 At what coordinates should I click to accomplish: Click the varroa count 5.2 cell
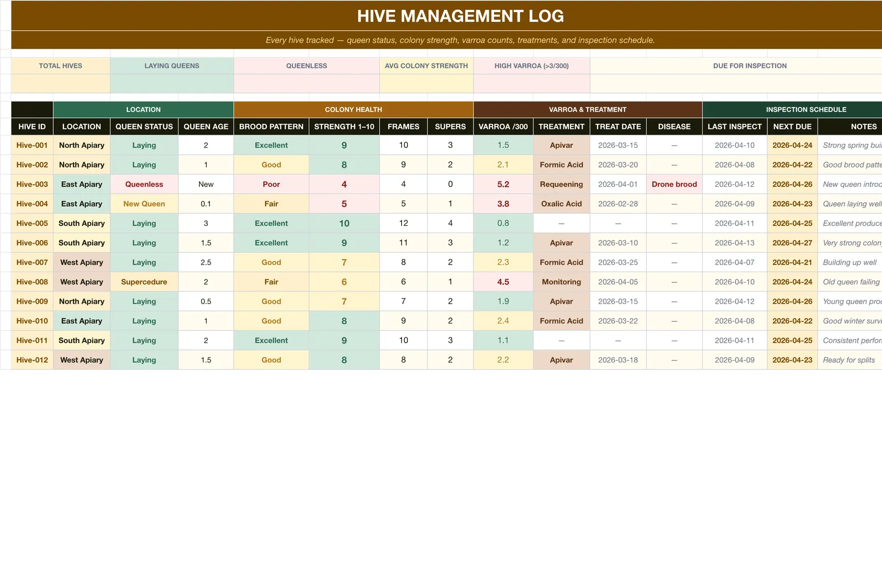pyautogui.click(x=503, y=185)
